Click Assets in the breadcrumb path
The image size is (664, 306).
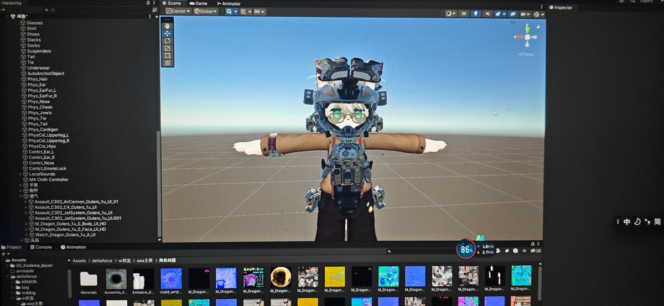tap(80, 260)
